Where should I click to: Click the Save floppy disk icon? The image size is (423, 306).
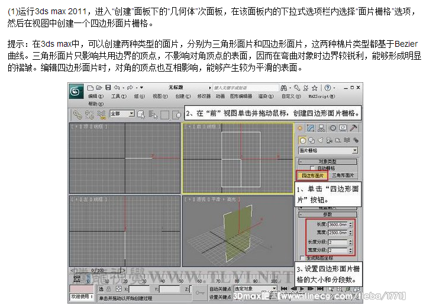(x=108, y=88)
